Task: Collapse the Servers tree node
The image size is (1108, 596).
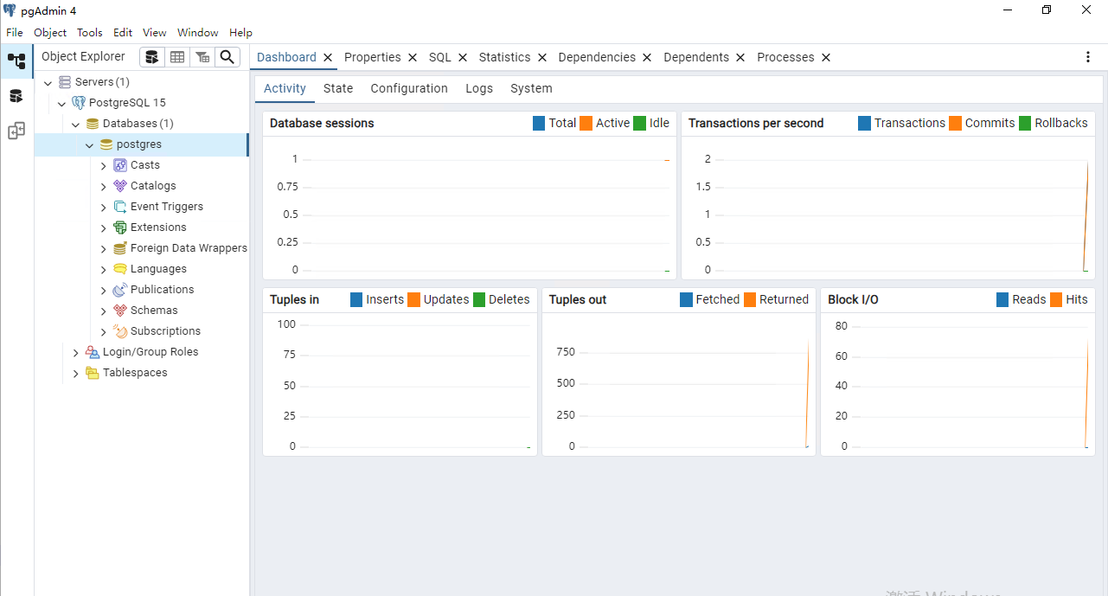Action: (x=48, y=83)
